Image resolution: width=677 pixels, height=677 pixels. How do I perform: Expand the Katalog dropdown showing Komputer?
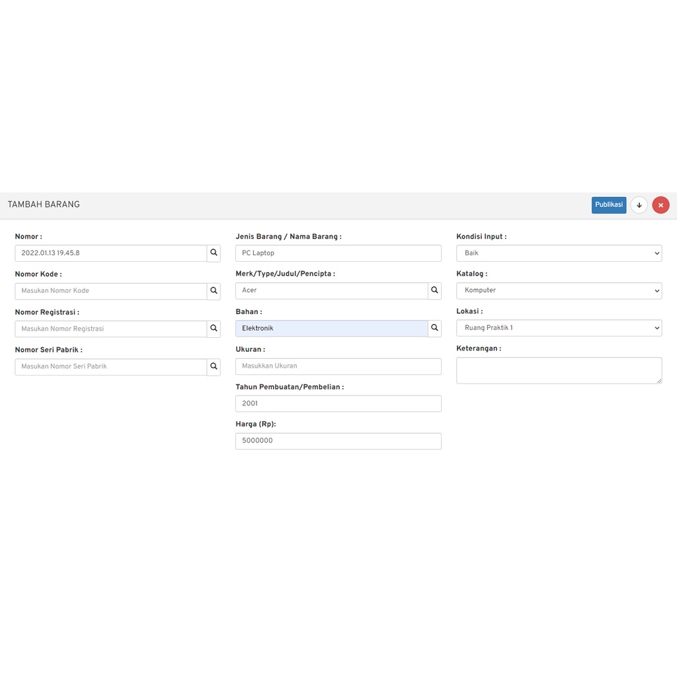pyautogui.click(x=559, y=290)
